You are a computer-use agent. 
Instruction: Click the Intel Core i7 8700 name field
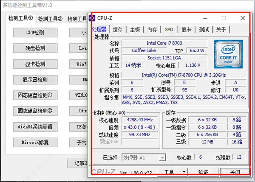click(164, 43)
